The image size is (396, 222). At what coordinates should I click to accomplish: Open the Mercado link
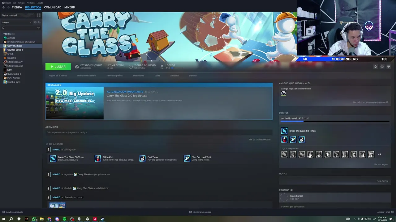pos(174,76)
